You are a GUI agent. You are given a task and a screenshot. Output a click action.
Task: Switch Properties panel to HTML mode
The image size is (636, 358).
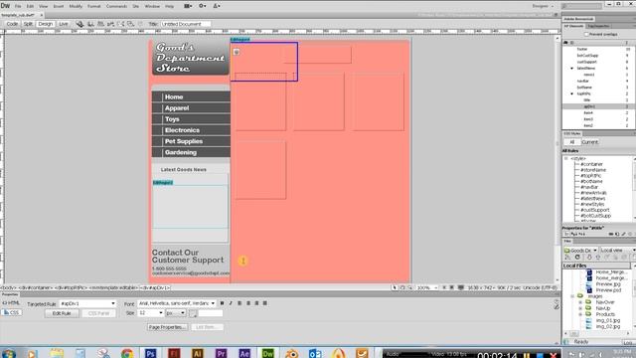pyautogui.click(x=11, y=303)
